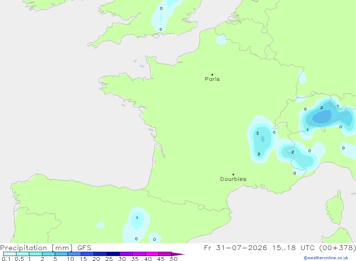Select the lightest 0.1 mm legend swatch
356x261 pixels.
[x=10, y=254]
